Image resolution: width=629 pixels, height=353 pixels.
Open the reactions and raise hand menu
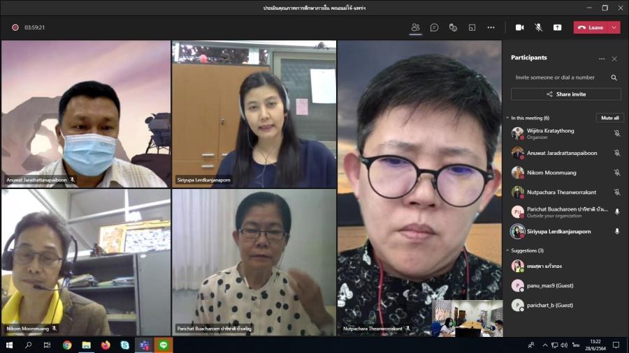pos(453,27)
